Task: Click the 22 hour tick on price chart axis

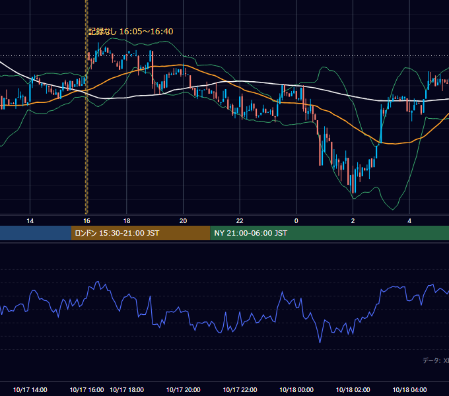Action: click(240, 221)
